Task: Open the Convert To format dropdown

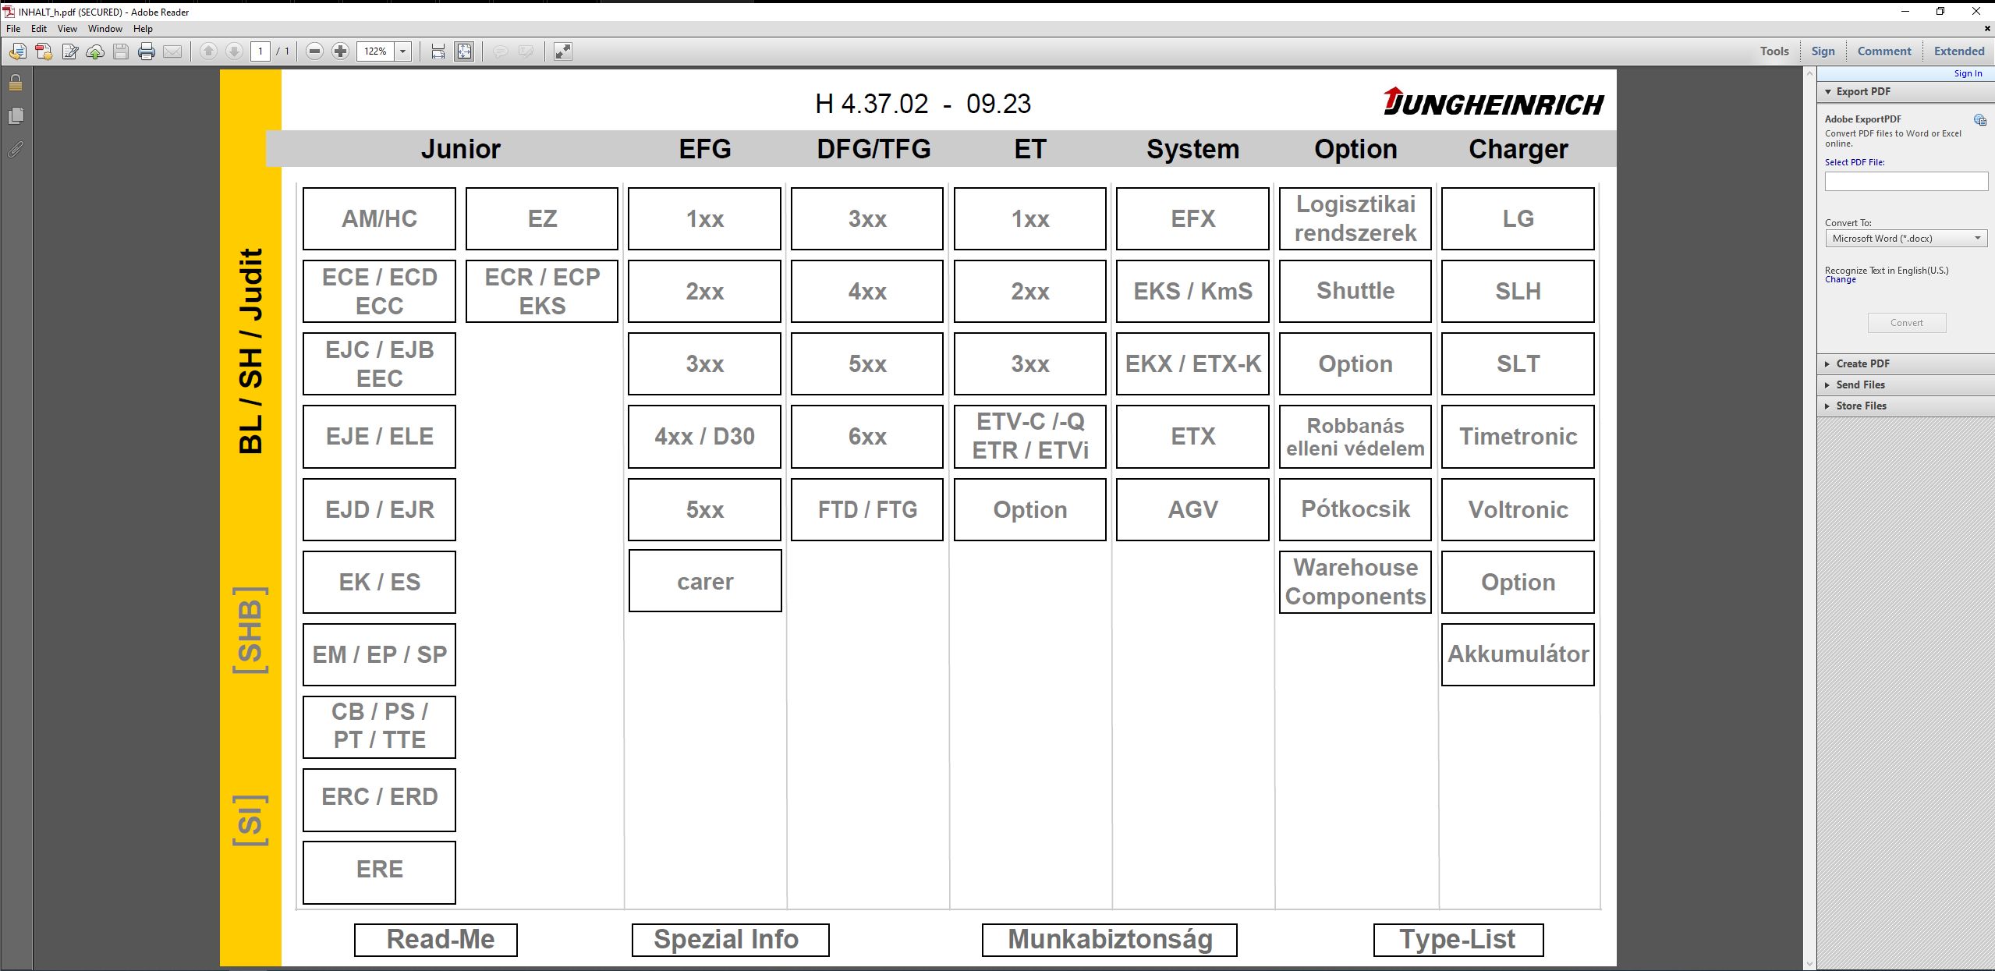Action: 1906,239
